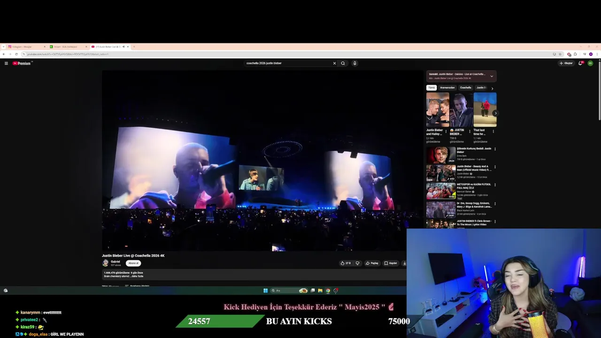
Task: Open the YouTube hamburger guide menu
Action: click(6, 63)
